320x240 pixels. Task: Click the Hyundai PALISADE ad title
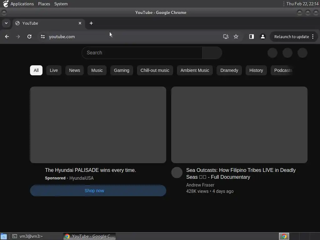coord(90,170)
